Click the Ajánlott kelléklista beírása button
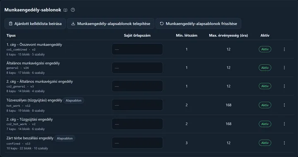 (35, 24)
